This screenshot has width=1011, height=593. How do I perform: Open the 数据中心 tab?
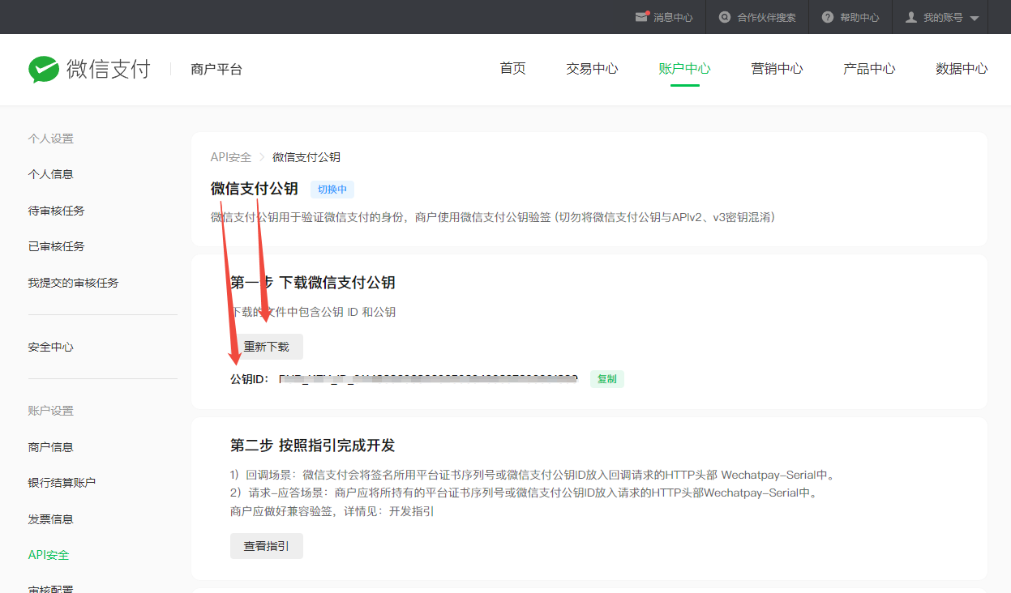[962, 69]
